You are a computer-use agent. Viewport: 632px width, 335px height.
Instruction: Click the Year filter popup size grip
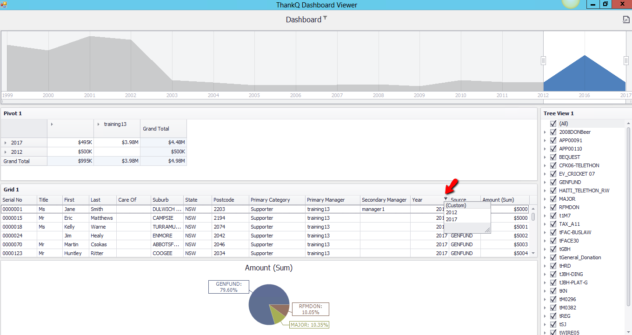(x=487, y=230)
